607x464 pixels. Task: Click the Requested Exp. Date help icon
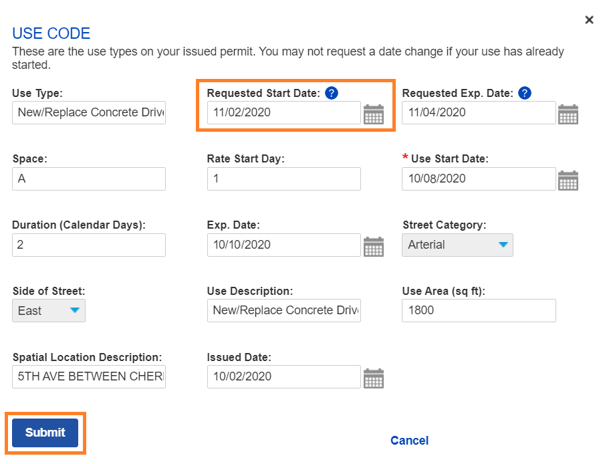pyautogui.click(x=524, y=93)
